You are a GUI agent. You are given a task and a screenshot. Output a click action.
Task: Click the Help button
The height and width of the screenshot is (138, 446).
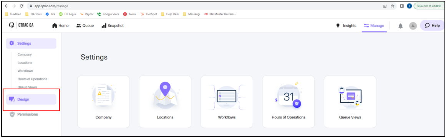432,25
